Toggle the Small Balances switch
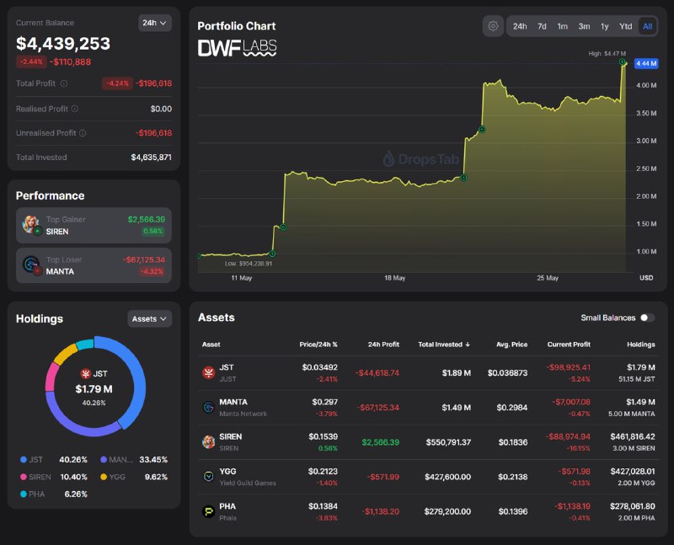Image resolution: width=674 pixels, height=545 pixels. click(647, 318)
